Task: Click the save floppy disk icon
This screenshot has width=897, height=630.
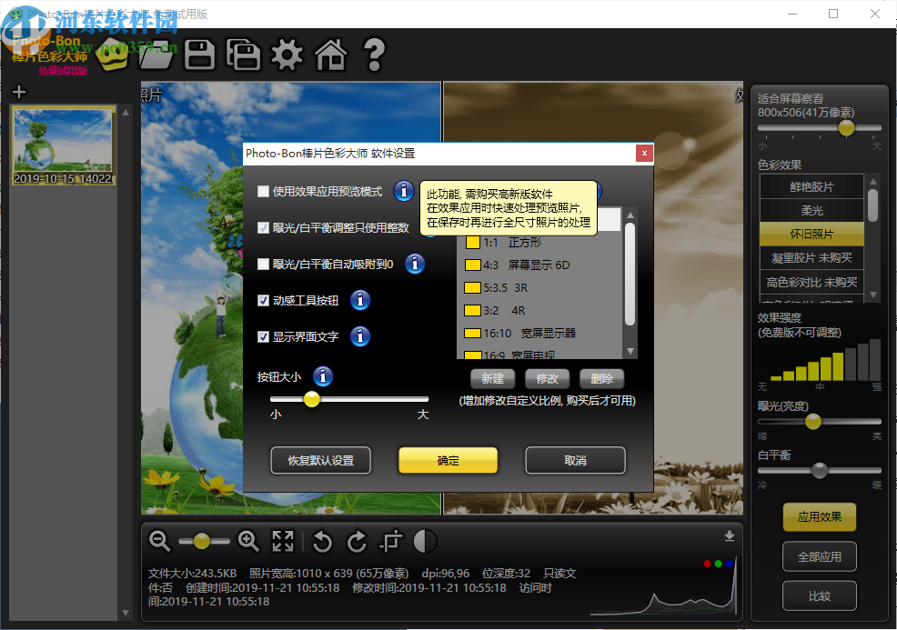Action: pos(199,55)
